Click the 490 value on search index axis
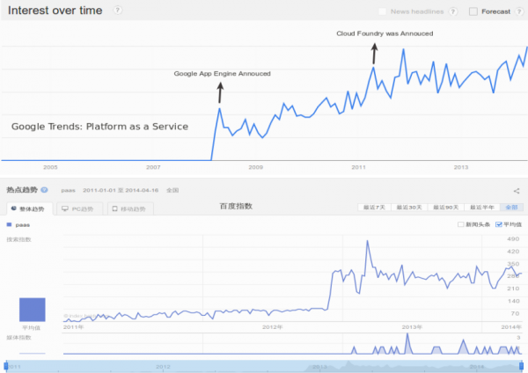This screenshot has width=528, height=373. pos(513,238)
